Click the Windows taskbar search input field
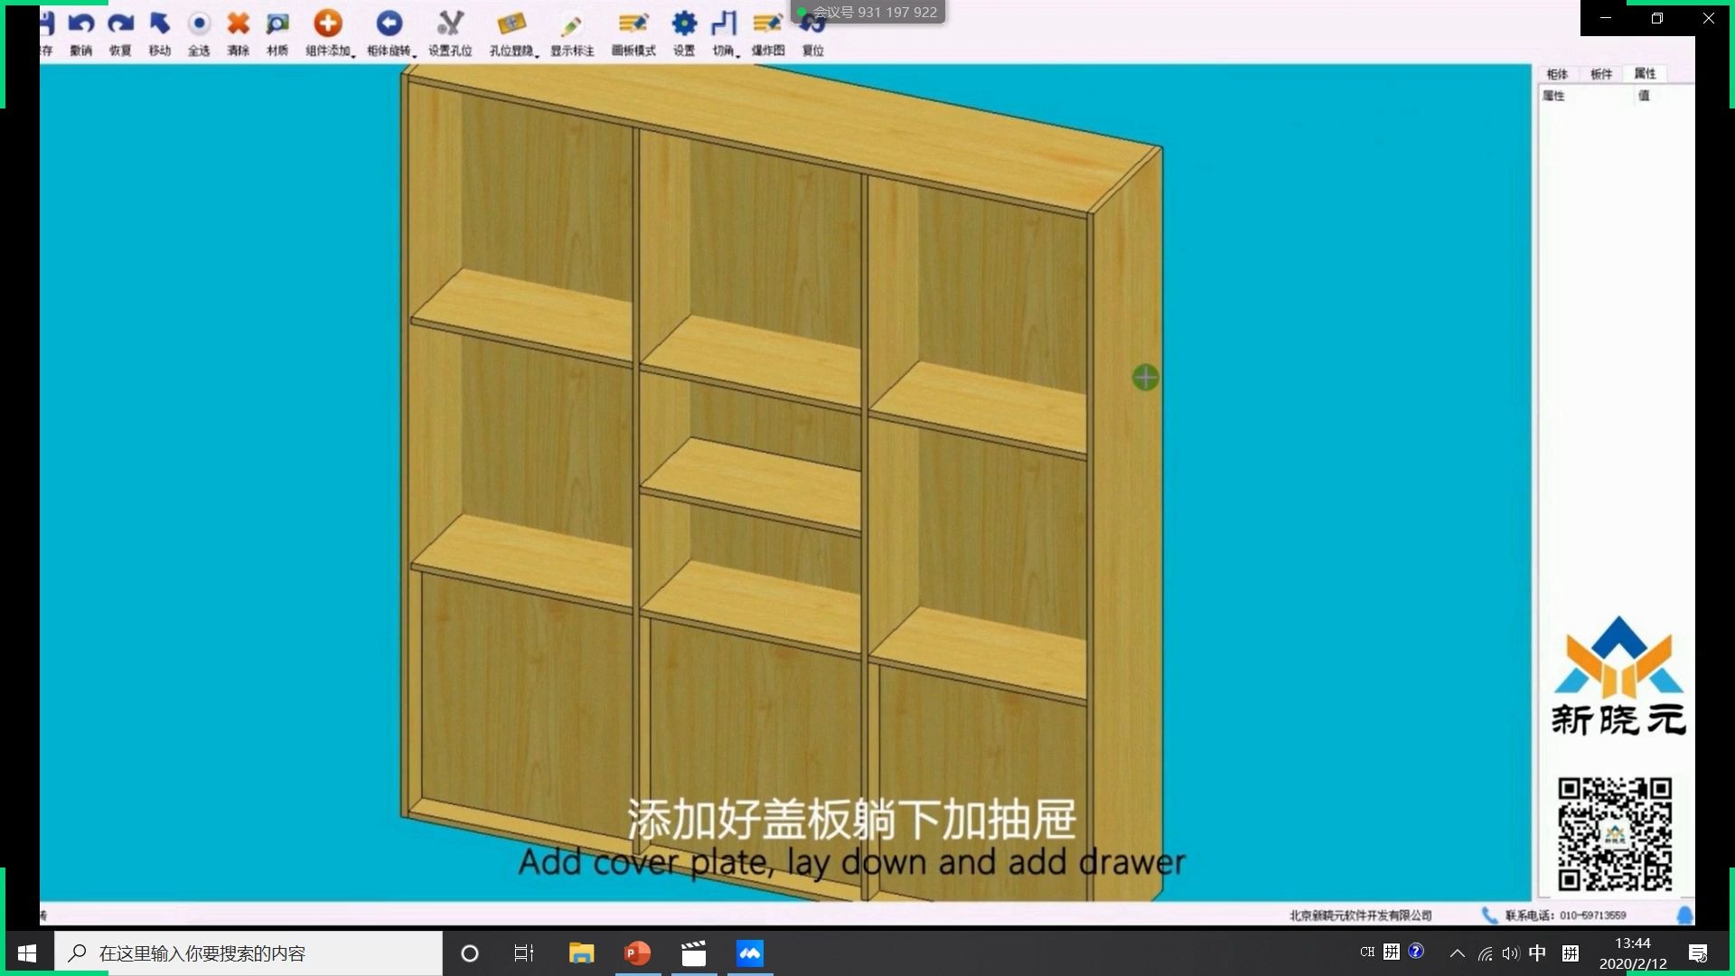This screenshot has height=976, width=1735. [x=249, y=953]
